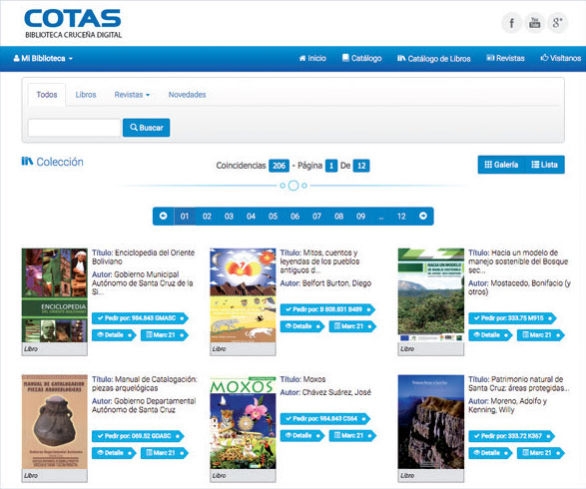Go to page 03 in pagination
The image size is (586, 489).
(x=229, y=217)
